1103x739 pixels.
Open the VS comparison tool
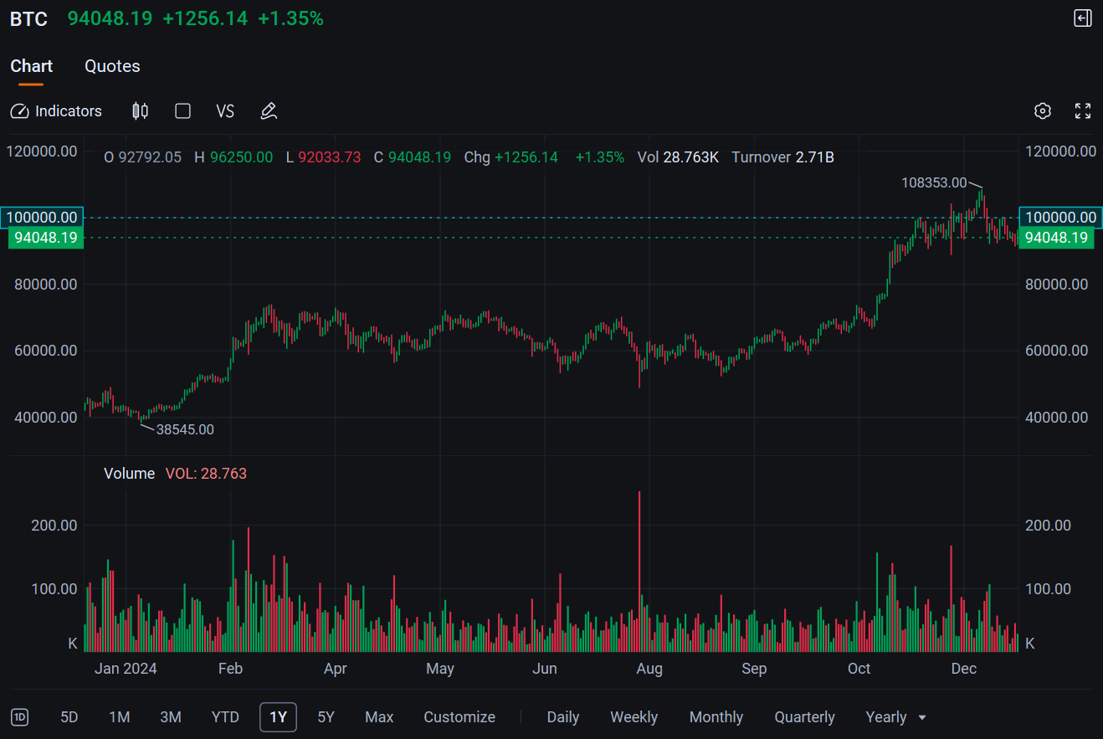[225, 111]
